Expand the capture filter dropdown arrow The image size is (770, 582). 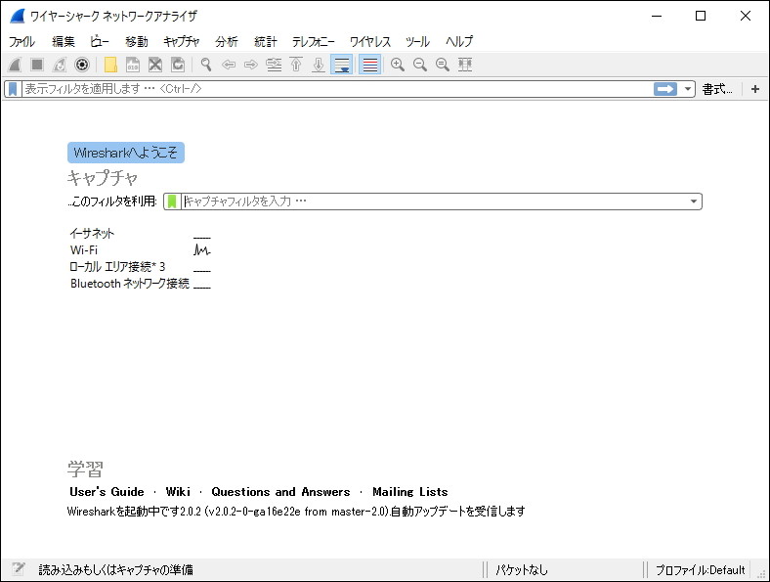tap(694, 201)
